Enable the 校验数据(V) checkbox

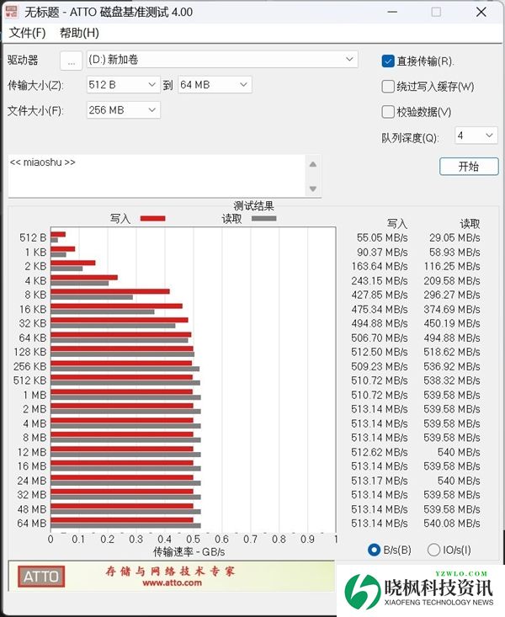click(388, 112)
